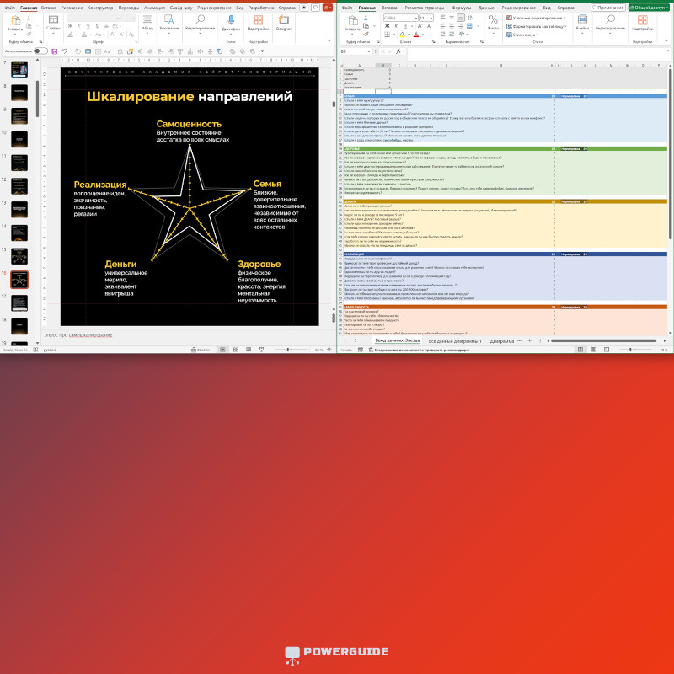Toggle italic К in PowerPoint font group
The image size is (674, 674).
(x=79, y=26)
